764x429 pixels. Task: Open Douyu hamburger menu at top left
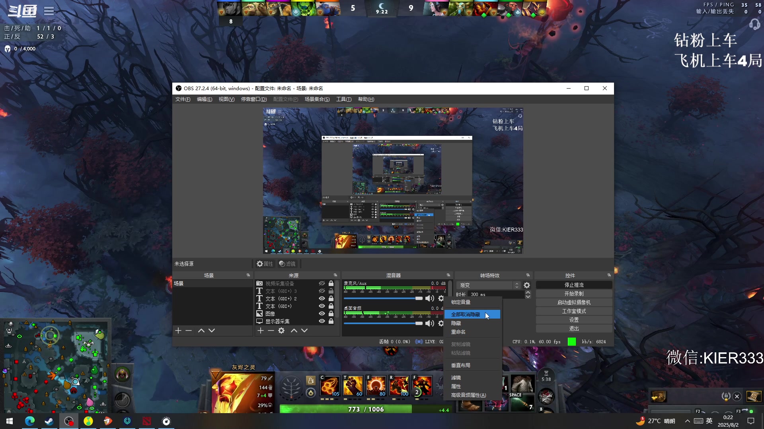[49, 11]
